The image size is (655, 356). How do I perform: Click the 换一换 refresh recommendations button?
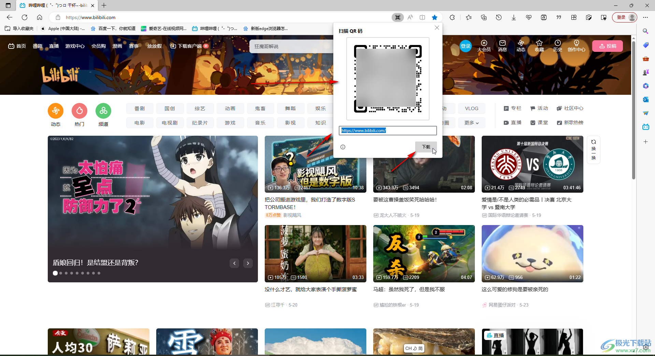click(594, 149)
